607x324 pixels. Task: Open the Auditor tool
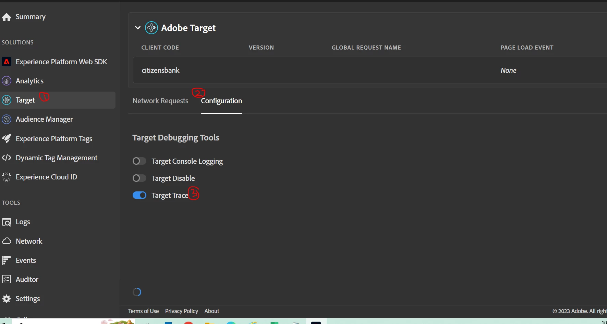tap(27, 280)
